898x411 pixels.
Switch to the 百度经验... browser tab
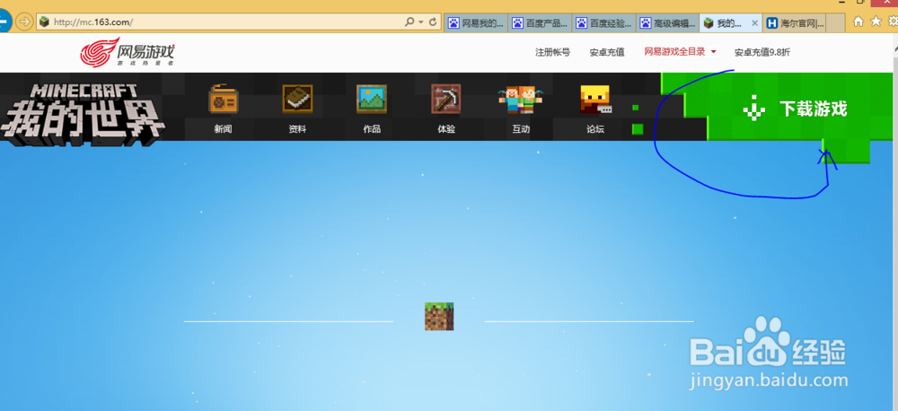(x=603, y=23)
